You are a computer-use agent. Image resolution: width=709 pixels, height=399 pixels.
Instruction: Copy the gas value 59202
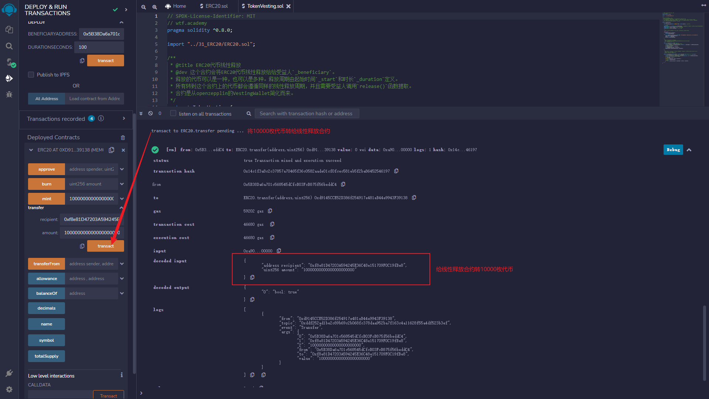click(x=270, y=211)
